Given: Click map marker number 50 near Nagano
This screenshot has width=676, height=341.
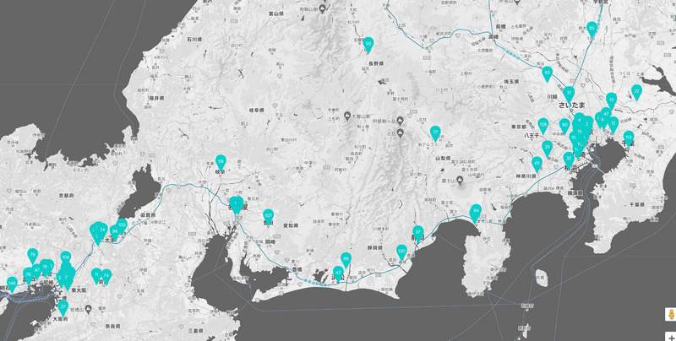Looking at the screenshot, I should (368, 44).
